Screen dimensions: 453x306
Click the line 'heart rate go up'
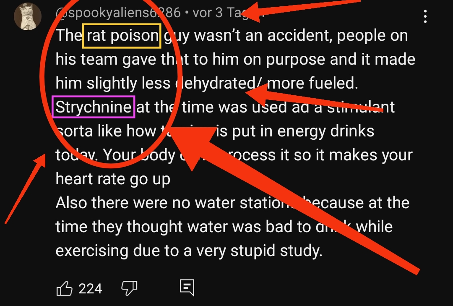[x=113, y=179]
